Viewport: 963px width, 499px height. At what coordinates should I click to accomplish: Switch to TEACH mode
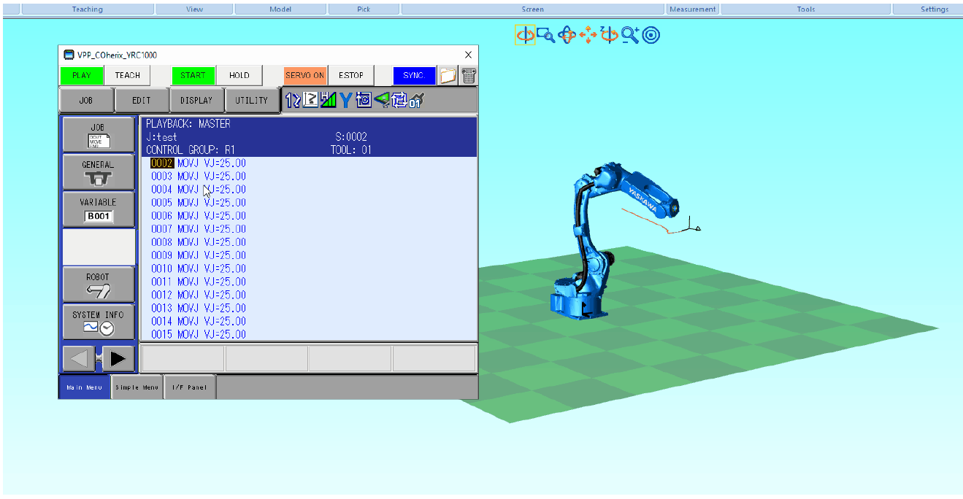click(x=128, y=75)
